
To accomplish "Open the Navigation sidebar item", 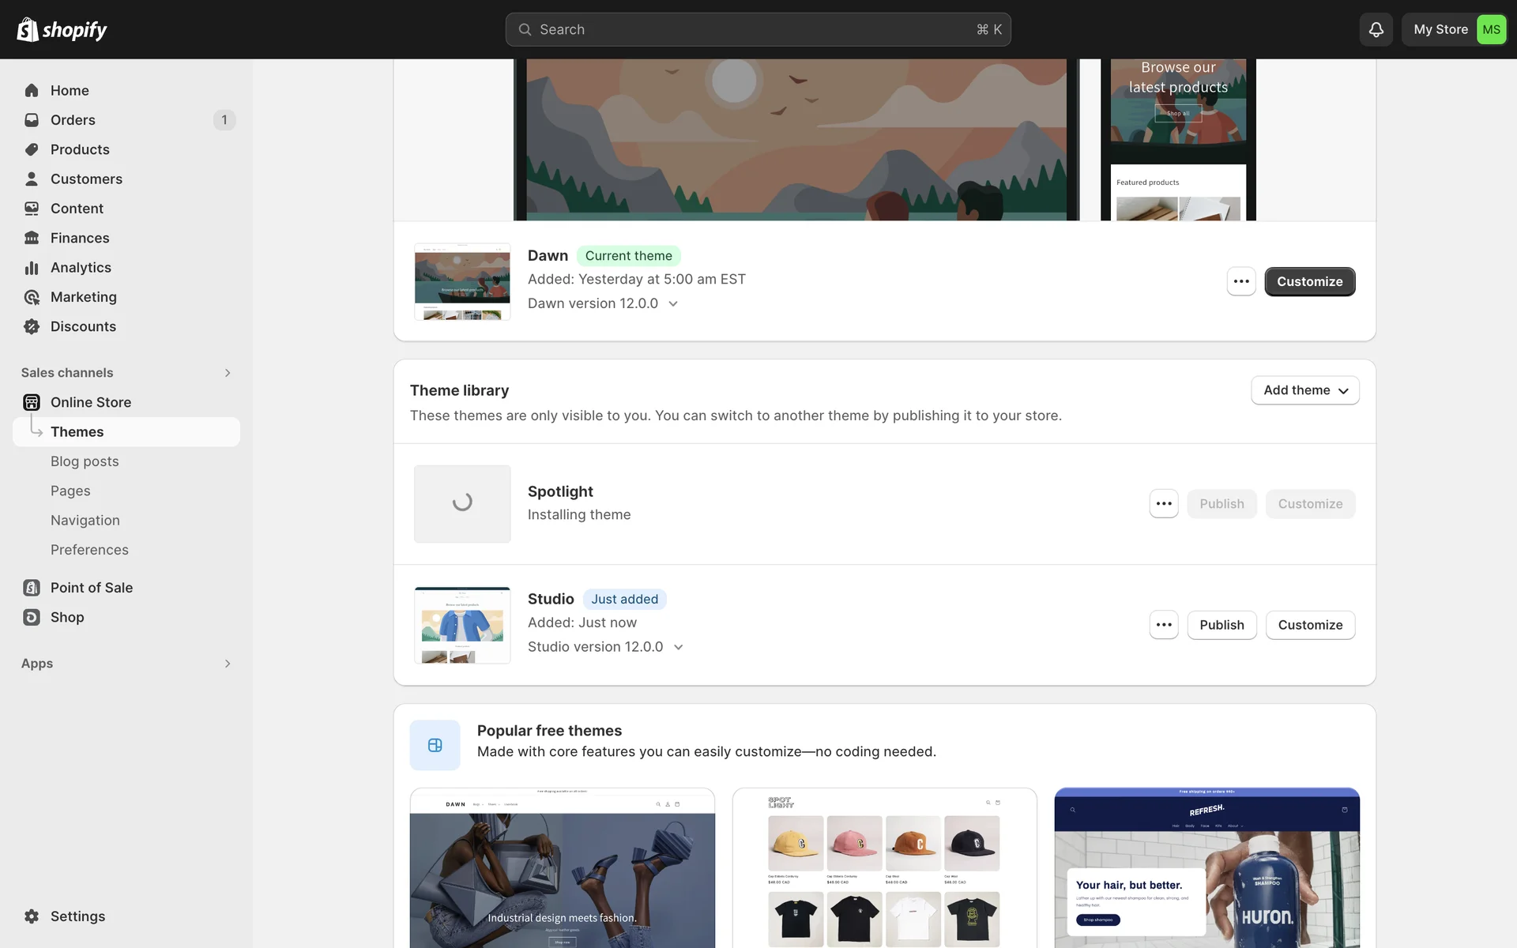I will tap(85, 521).
